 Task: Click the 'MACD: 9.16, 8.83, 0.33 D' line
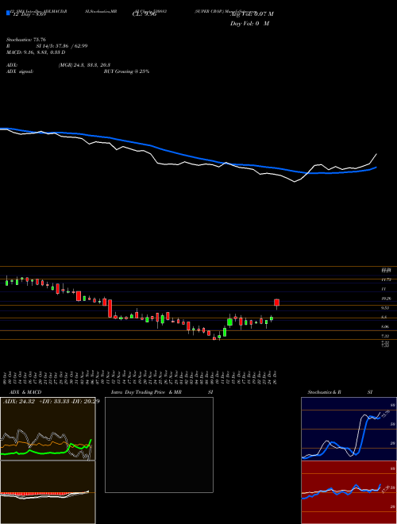point(36,52)
